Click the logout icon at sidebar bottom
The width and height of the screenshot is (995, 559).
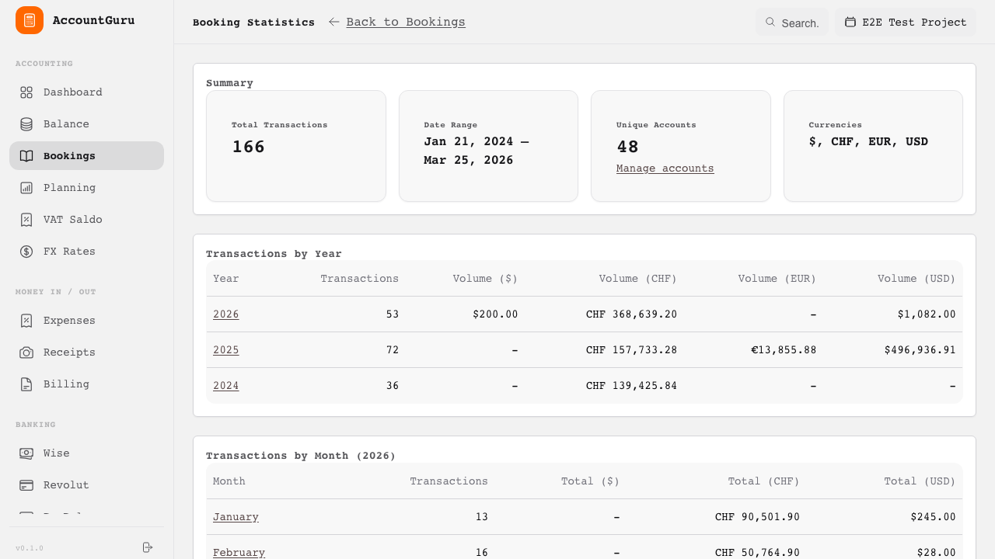click(x=148, y=547)
